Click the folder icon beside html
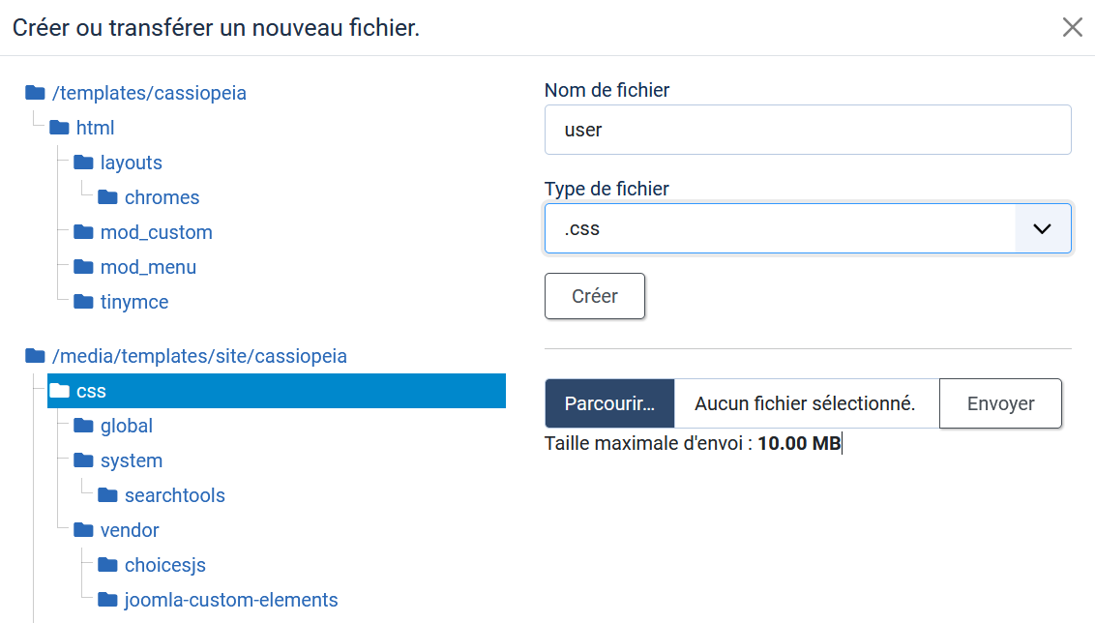 [x=59, y=128]
